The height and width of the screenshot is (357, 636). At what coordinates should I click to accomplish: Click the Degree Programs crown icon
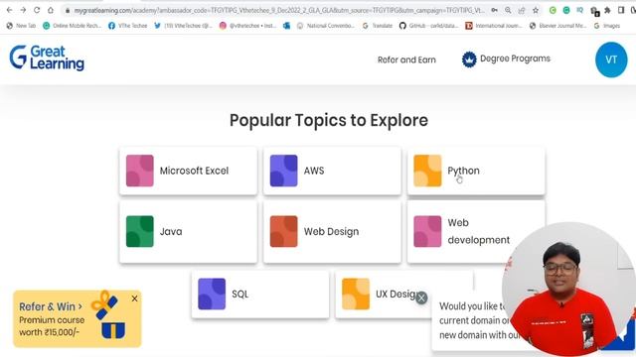click(x=469, y=59)
